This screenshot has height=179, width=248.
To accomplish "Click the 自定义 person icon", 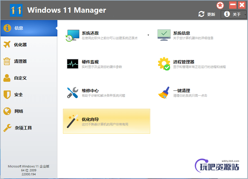I will pyautogui.click(x=7, y=78).
